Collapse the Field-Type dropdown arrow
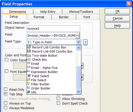Image resolution: width=133 pixels, height=112 pixels. coord(78,42)
